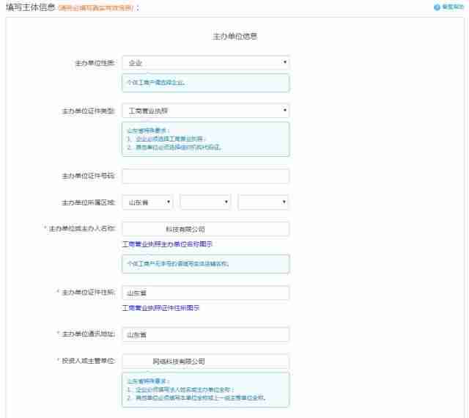
Task: Open the 备案帮助 help link
Action: tap(453, 7)
